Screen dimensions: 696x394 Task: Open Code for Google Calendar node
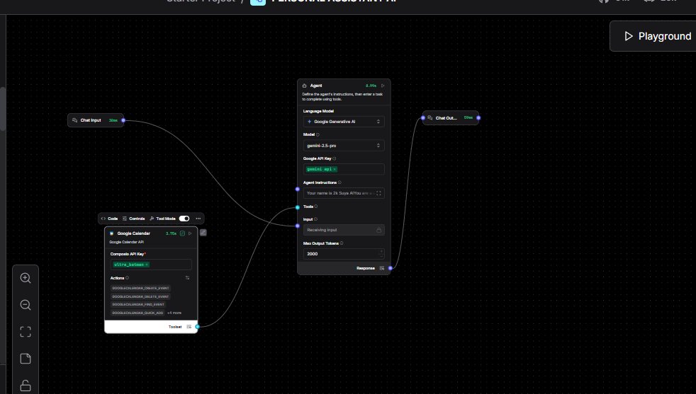[x=109, y=219]
